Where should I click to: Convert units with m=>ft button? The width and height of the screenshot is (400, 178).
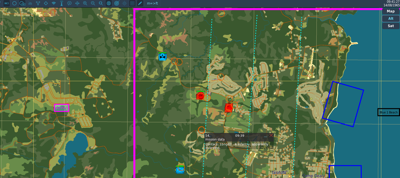click(x=152, y=4)
